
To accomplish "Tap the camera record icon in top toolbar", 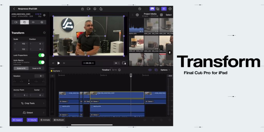I will click(89, 9).
